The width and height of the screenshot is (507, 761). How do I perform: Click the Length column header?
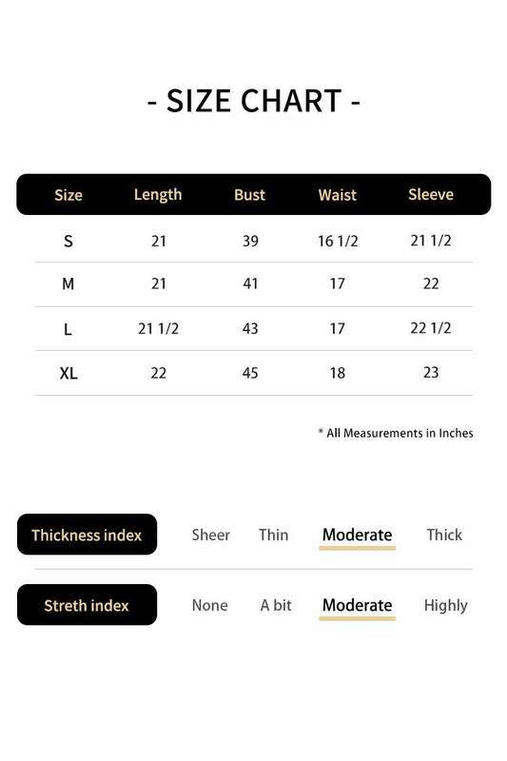click(x=158, y=195)
